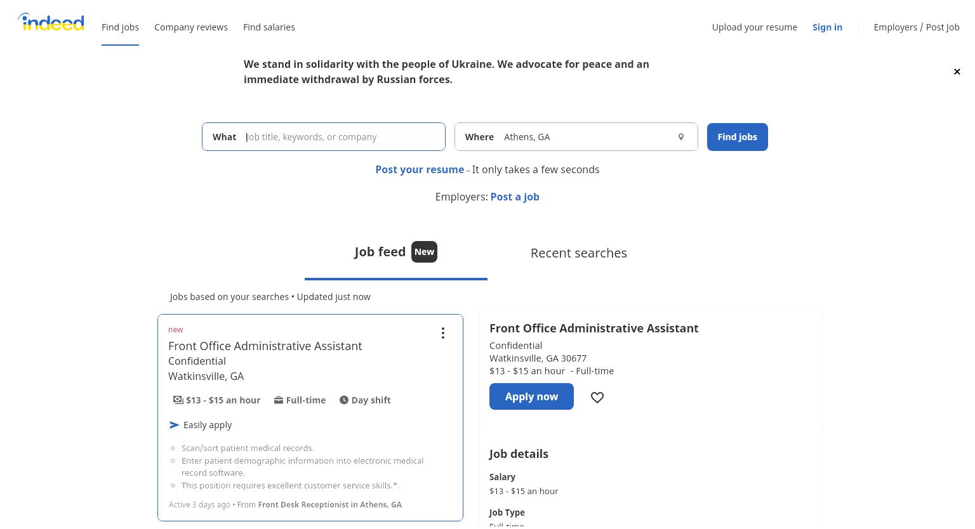Click the salary money icon on job card
Image resolution: width=975 pixels, height=529 pixels.
click(178, 400)
